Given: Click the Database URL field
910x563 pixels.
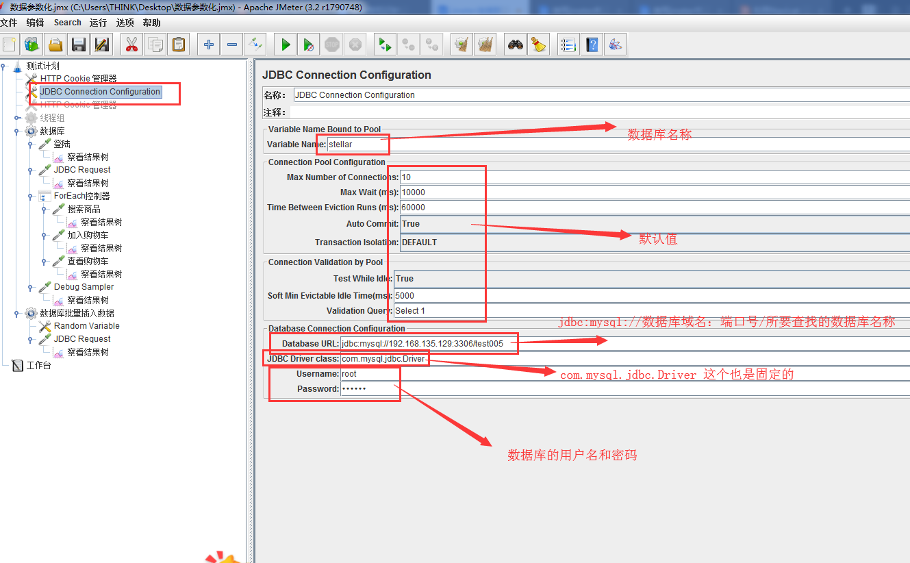Looking at the screenshot, I should [x=624, y=344].
